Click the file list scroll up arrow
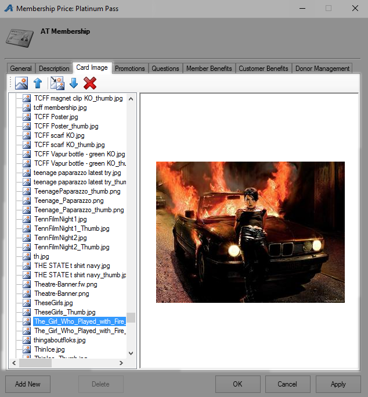This screenshot has width=368, height=397. point(131,99)
